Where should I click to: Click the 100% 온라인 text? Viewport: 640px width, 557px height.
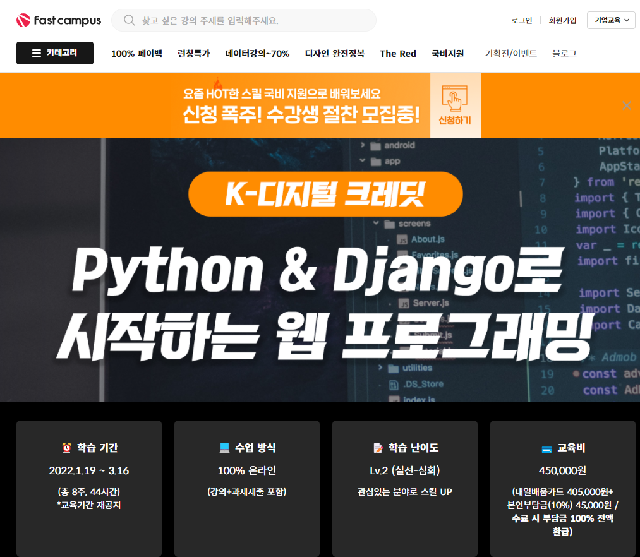point(247,470)
